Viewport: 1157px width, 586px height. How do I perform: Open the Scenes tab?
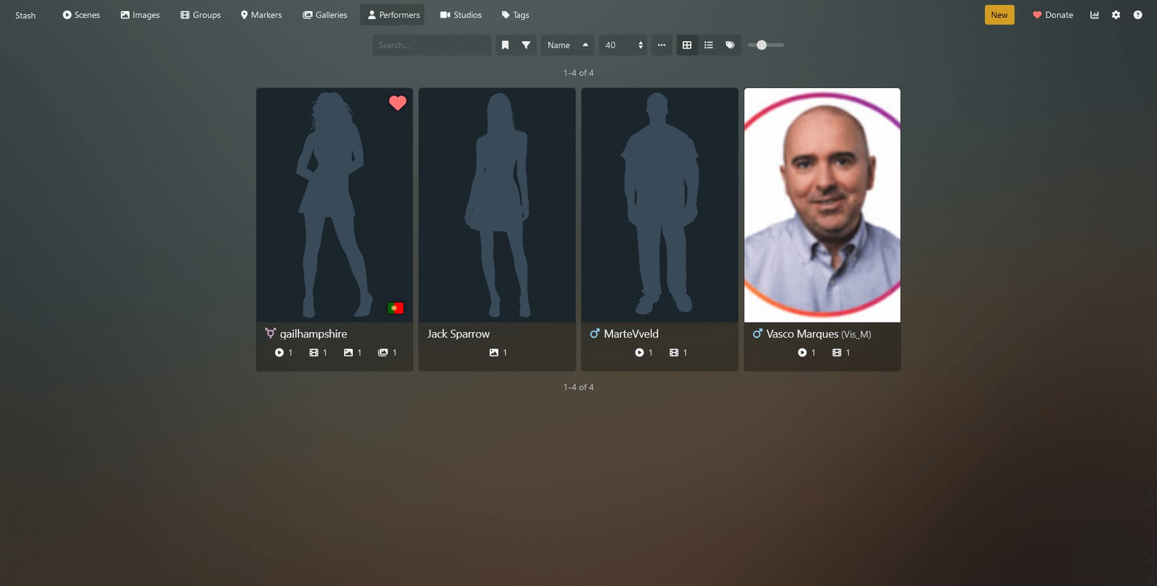pyautogui.click(x=81, y=15)
